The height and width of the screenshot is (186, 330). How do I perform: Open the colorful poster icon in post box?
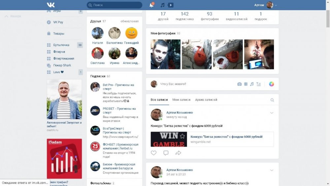(271, 84)
